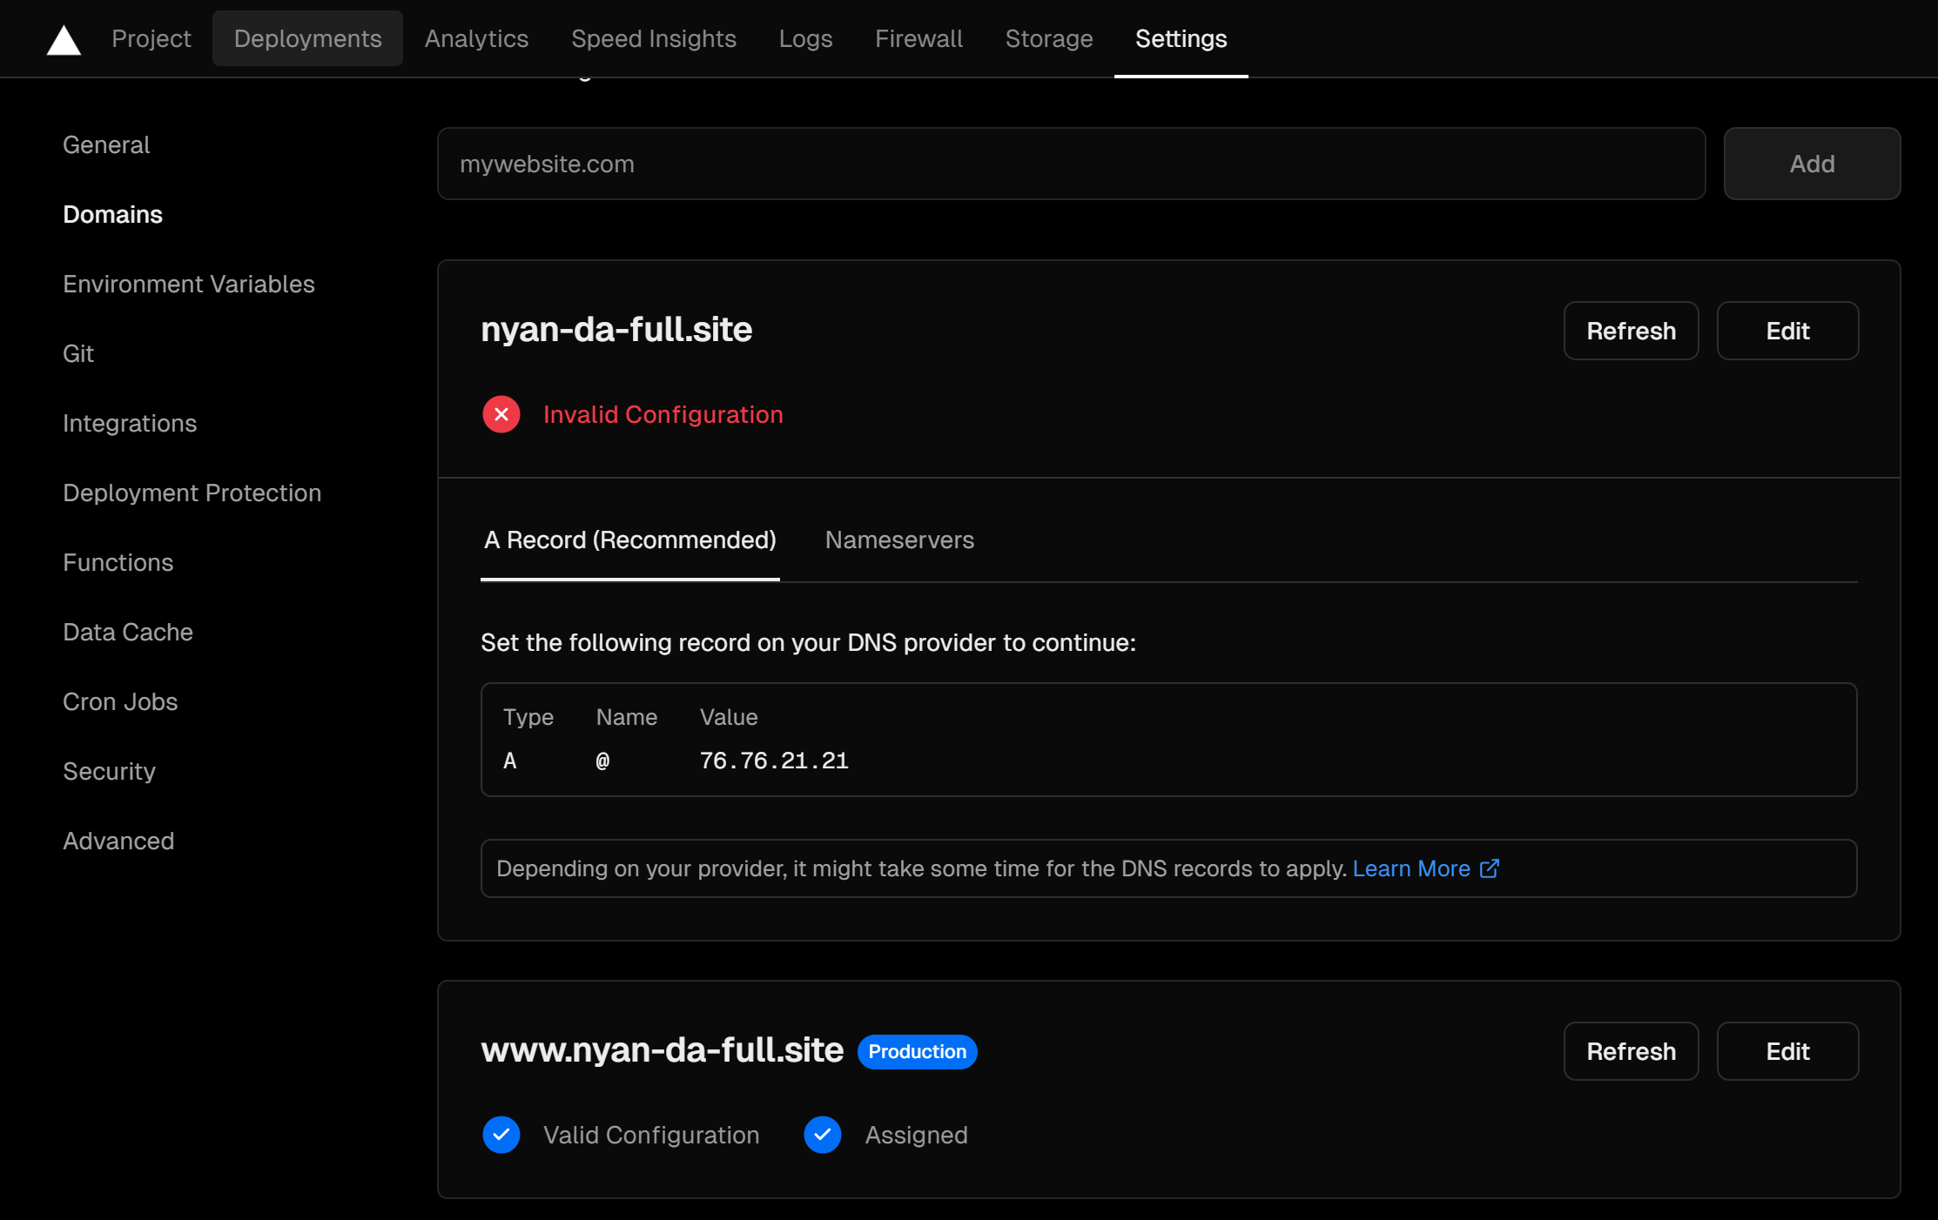
Task: Open Deployment Protection settings
Action: [x=192, y=493]
